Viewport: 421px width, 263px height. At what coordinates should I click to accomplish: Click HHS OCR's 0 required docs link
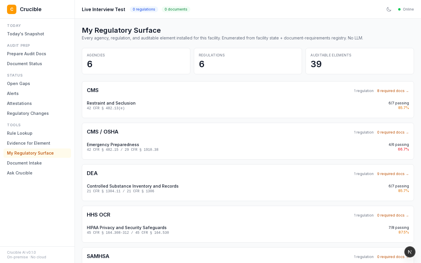coord(393,215)
